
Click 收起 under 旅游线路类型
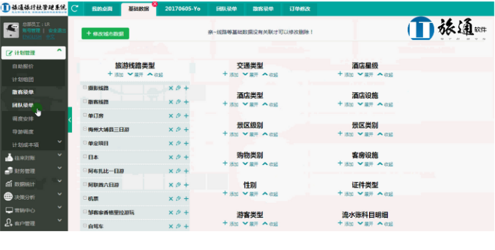pyautogui.click(x=155, y=75)
